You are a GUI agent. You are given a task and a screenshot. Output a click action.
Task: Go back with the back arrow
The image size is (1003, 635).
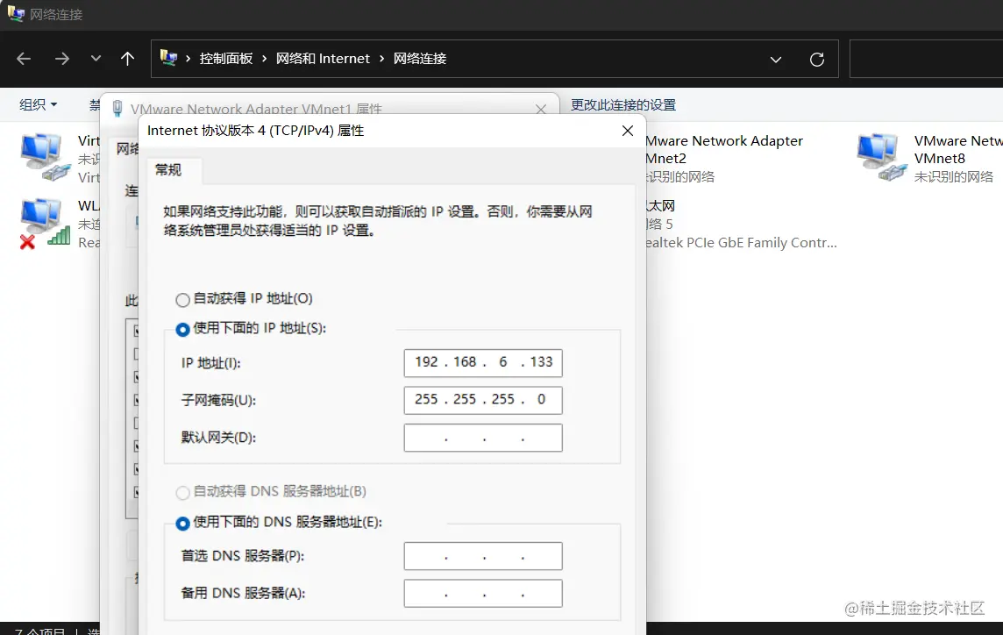click(x=24, y=59)
